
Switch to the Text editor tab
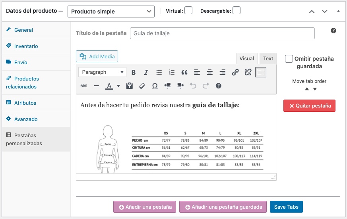tap(268, 59)
